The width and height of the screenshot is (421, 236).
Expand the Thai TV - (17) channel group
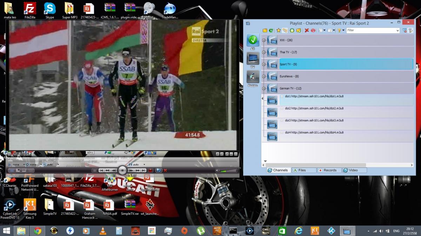tap(264, 52)
